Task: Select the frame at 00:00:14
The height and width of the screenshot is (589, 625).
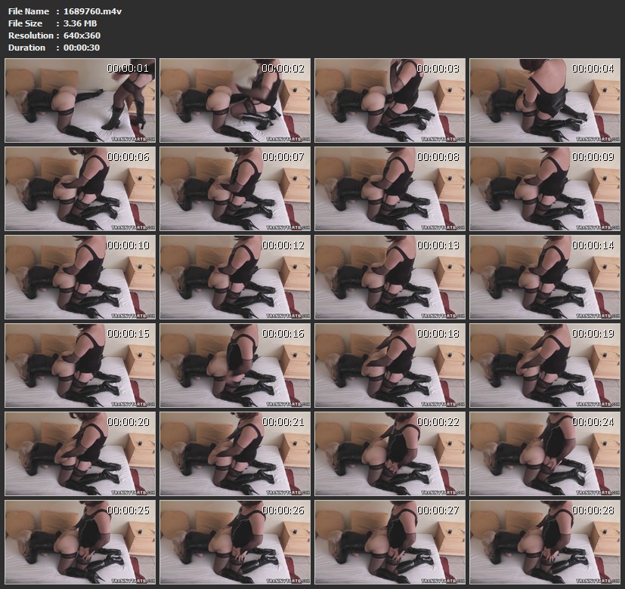Action: pyautogui.click(x=544, y=277)
